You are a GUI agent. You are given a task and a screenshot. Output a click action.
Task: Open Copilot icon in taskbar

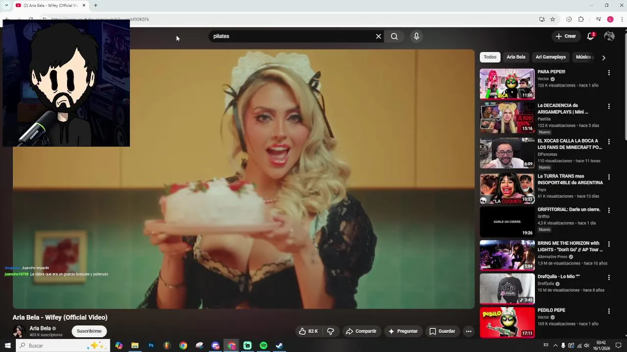click(119, 346)
